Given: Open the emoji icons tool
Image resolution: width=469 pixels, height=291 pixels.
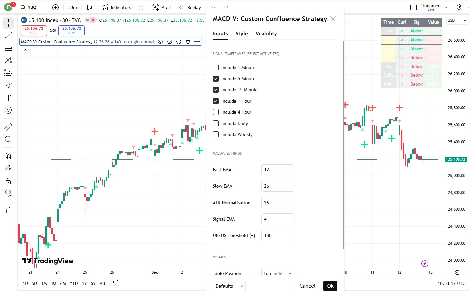Looking at the screenshot, I should (x=8, y=110).
